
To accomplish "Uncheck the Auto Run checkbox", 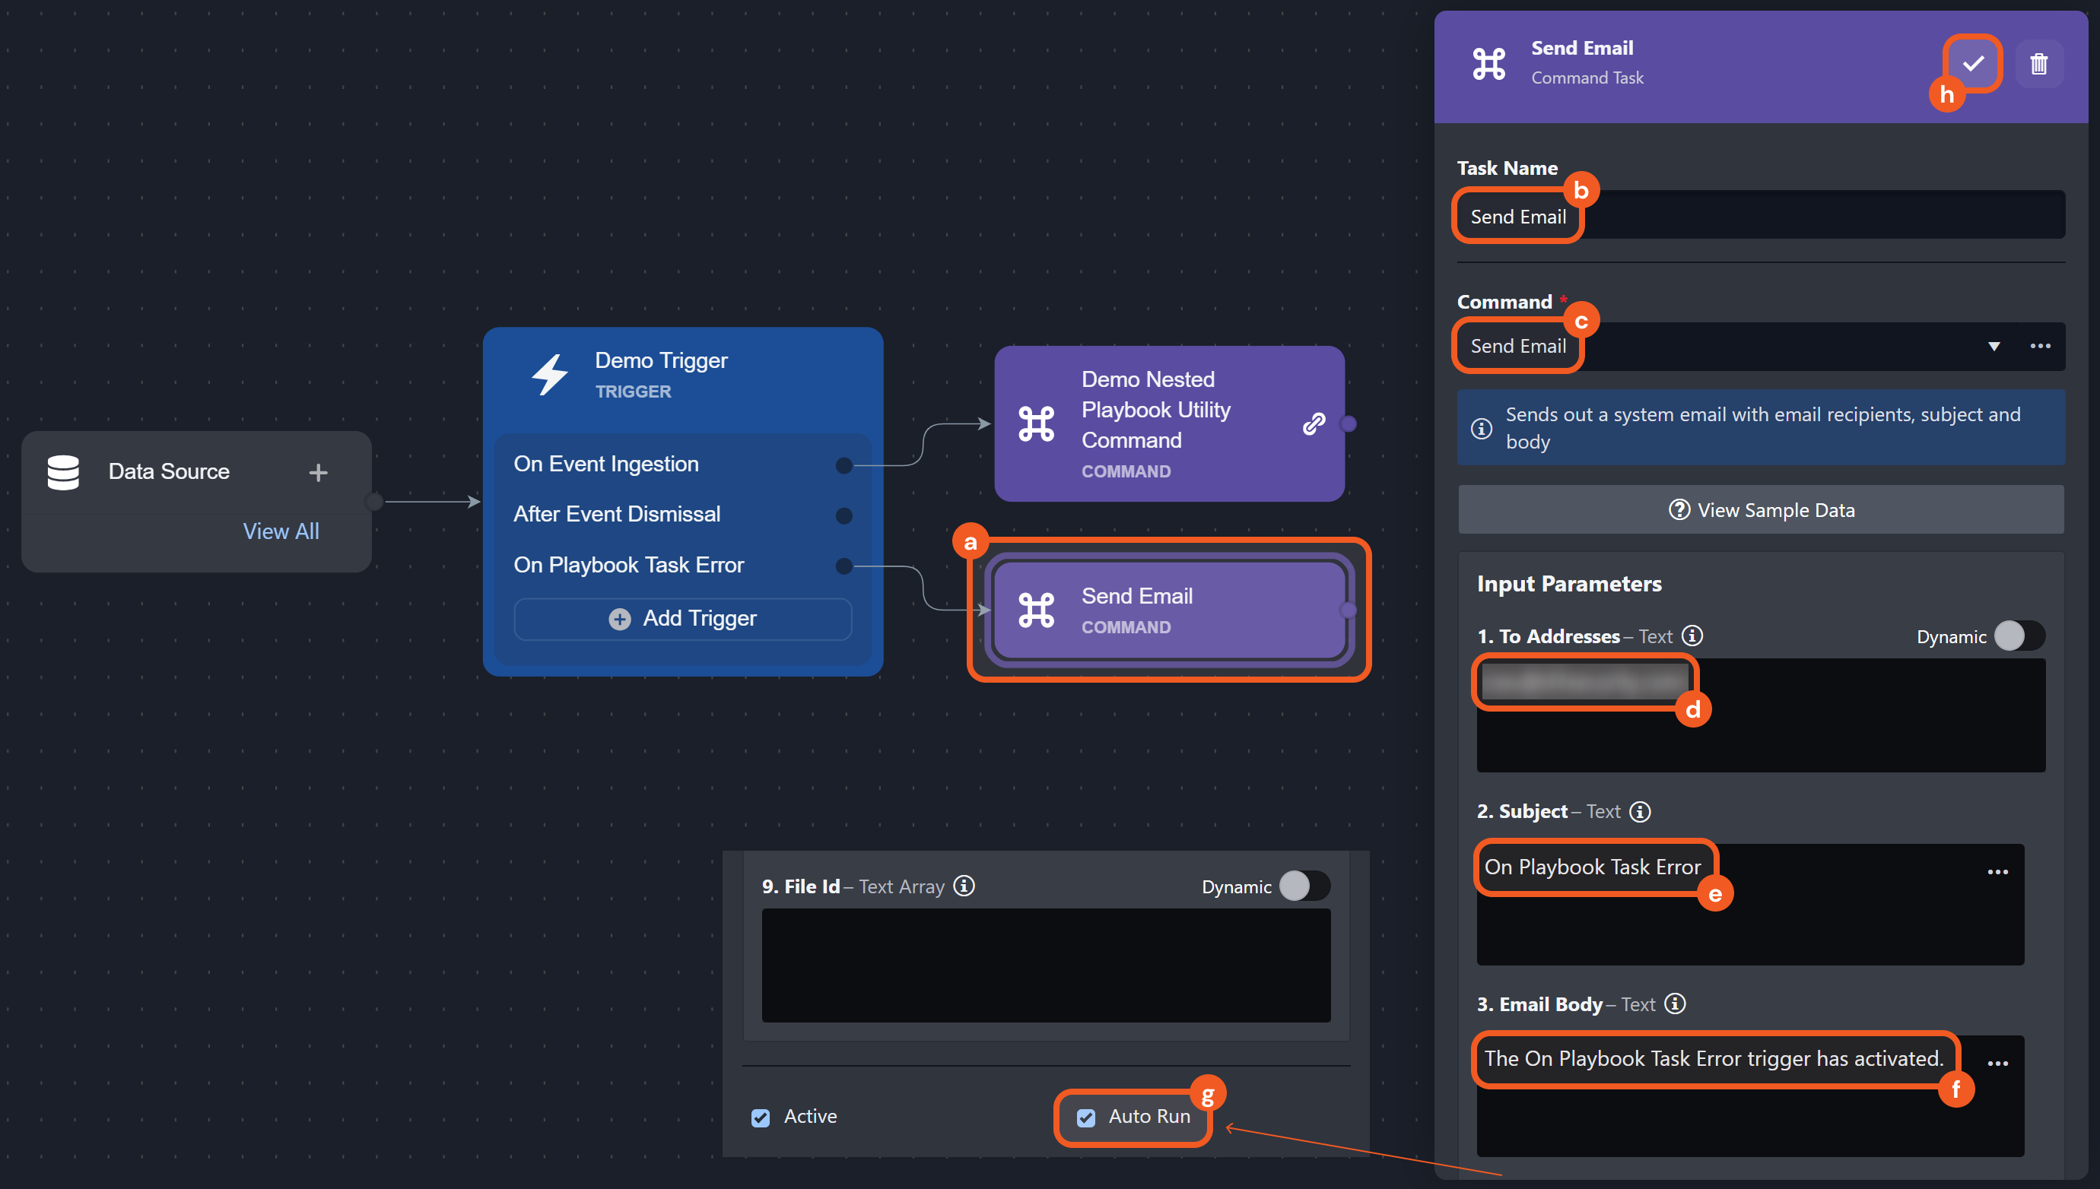I will (x=1085, y=1117).
